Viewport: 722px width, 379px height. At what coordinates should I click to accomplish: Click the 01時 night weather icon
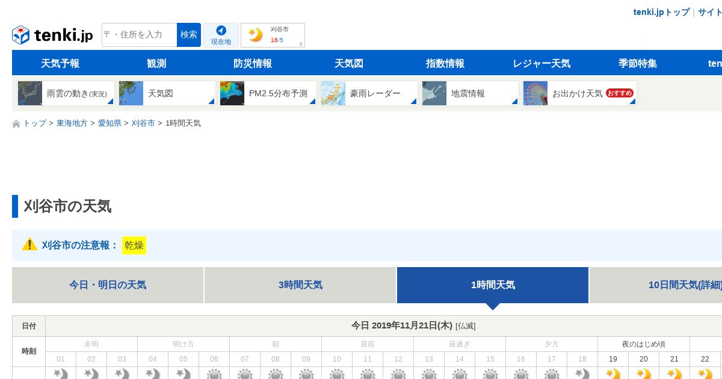(x=61, y=374)
